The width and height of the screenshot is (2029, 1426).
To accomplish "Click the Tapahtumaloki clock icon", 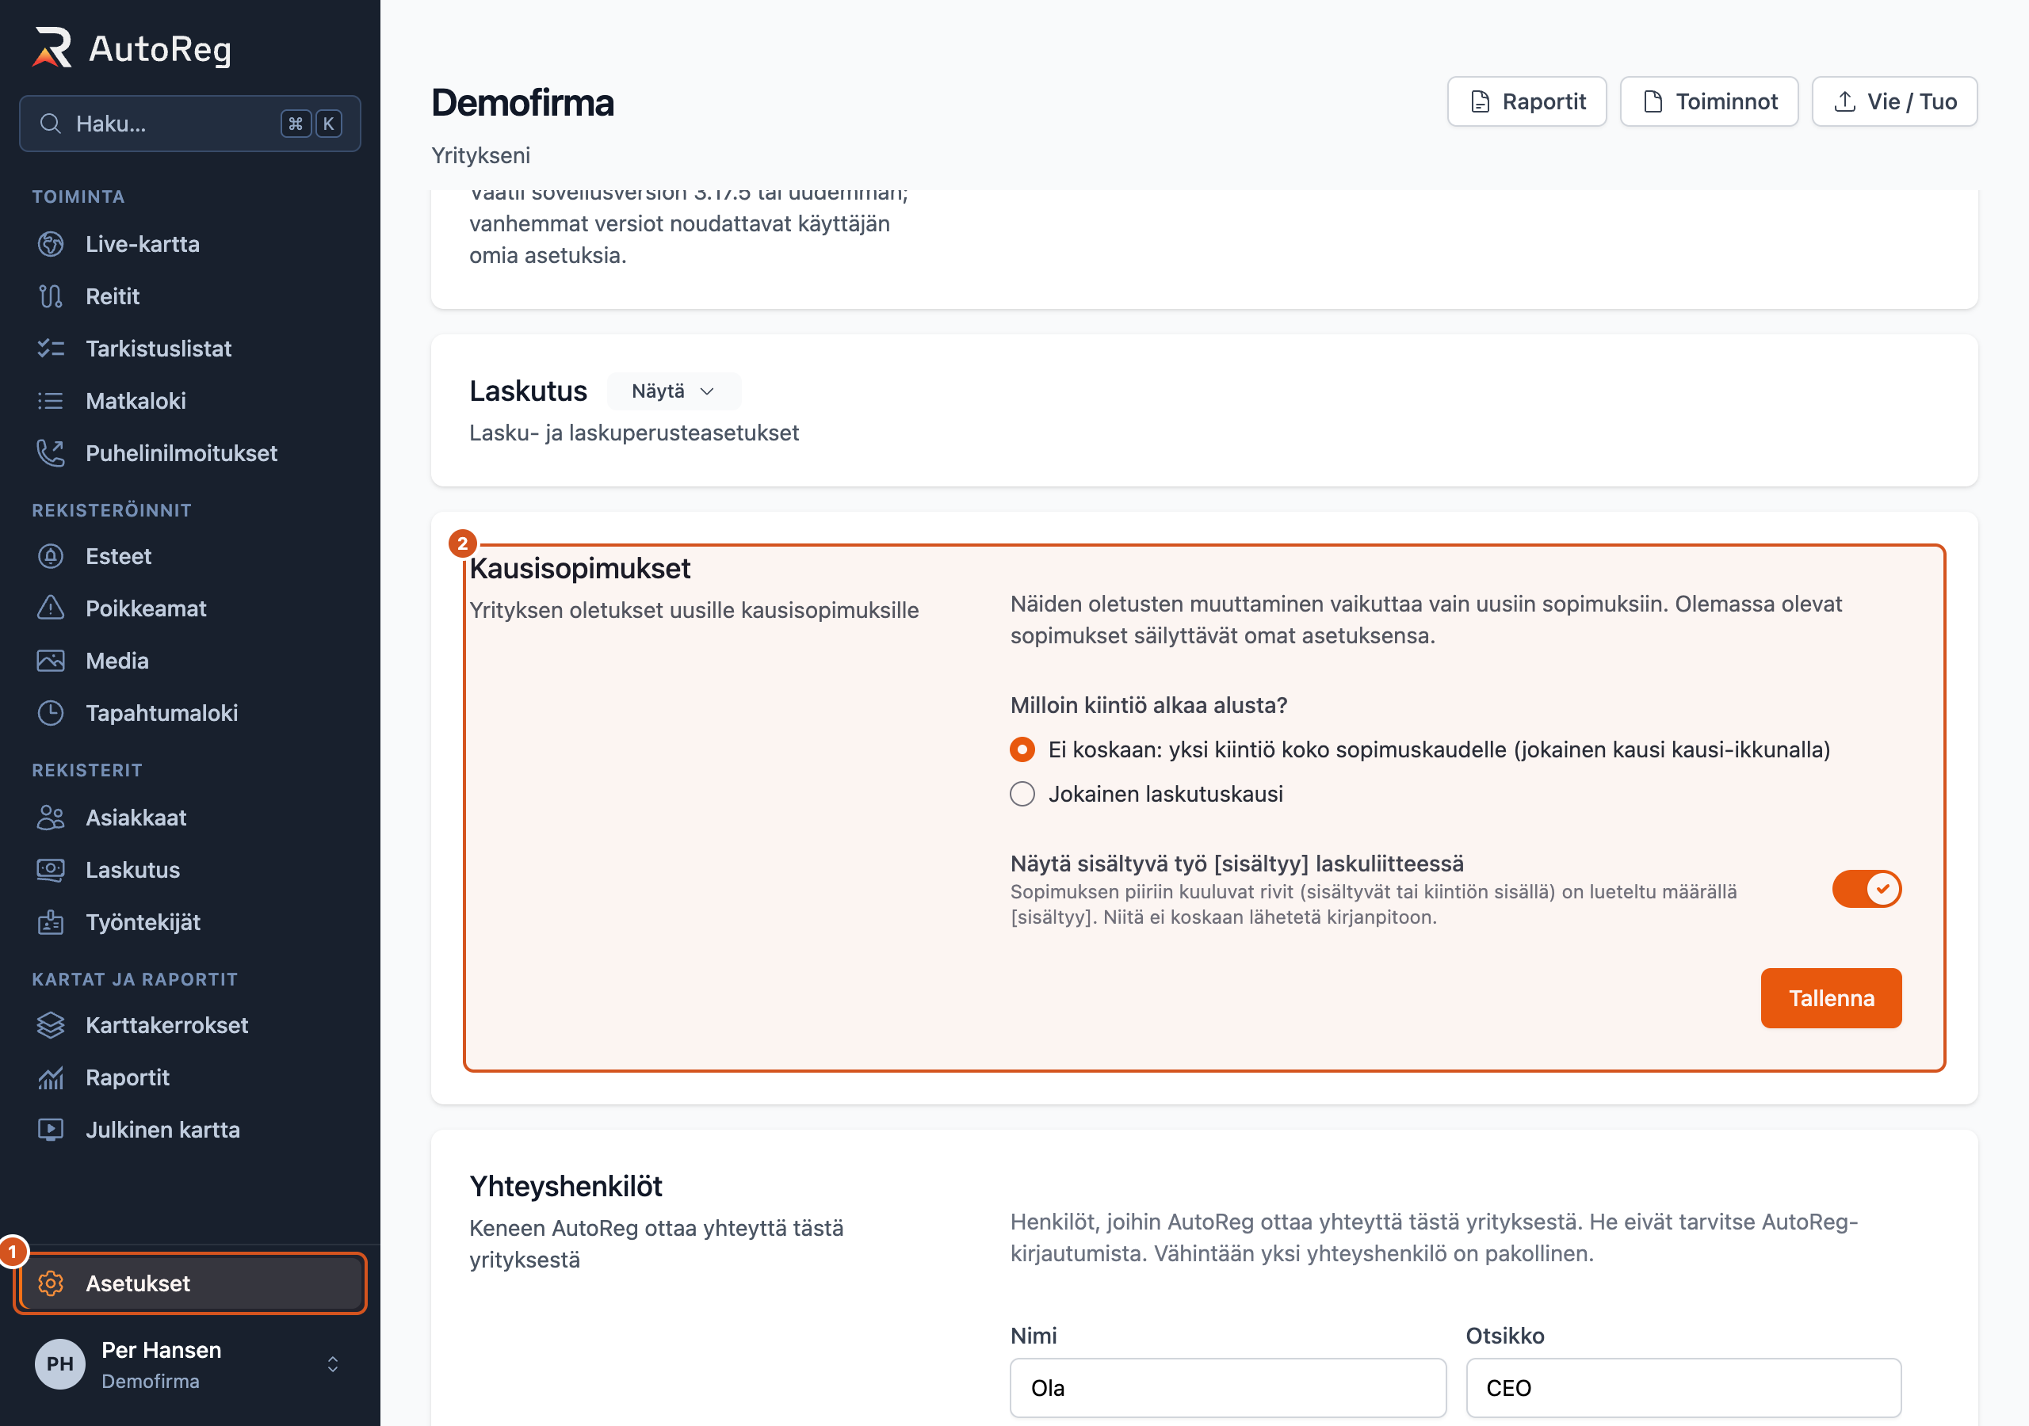I will pyautogui.click(x=51, y=712).
